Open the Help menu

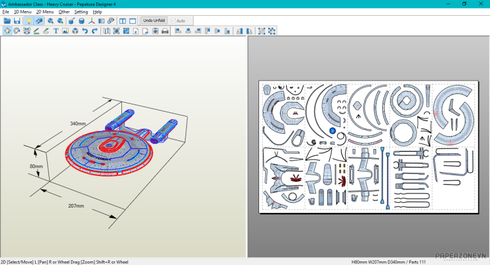point(97,12)
